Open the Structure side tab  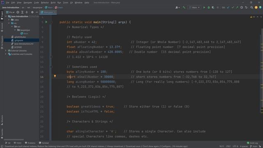(2, 120)
